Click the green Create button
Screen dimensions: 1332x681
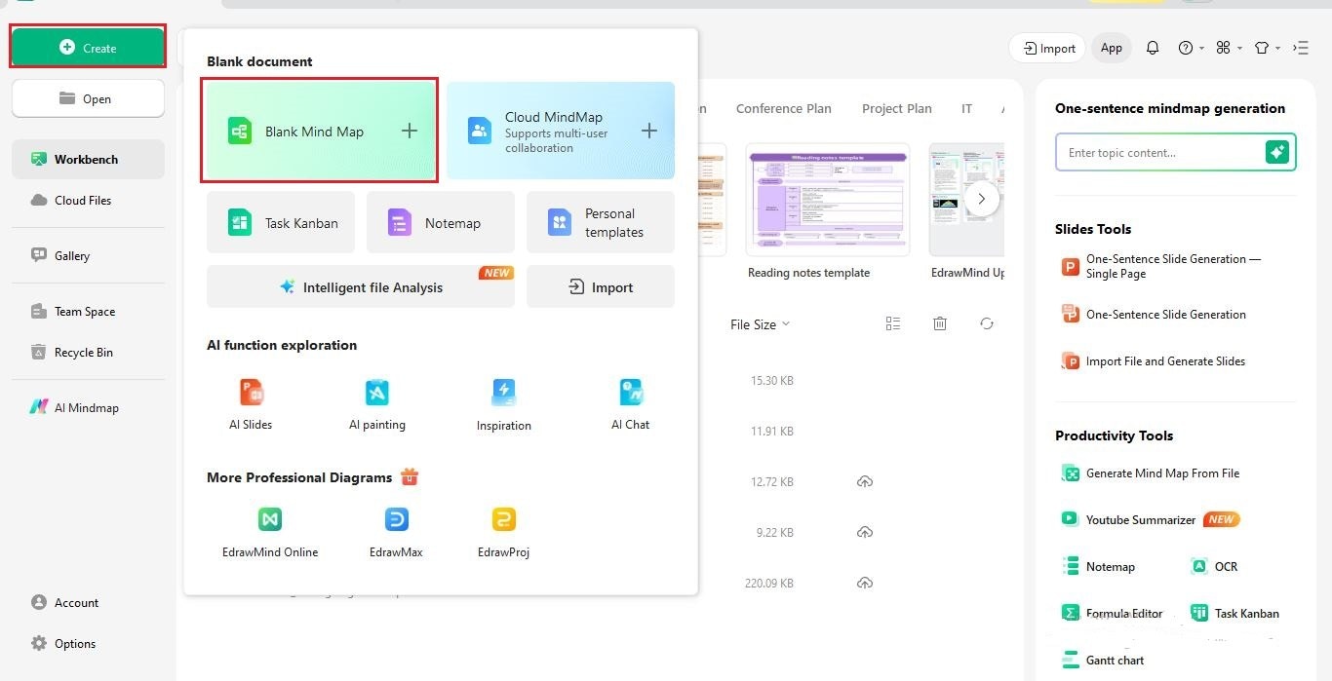tap(87, 46)
